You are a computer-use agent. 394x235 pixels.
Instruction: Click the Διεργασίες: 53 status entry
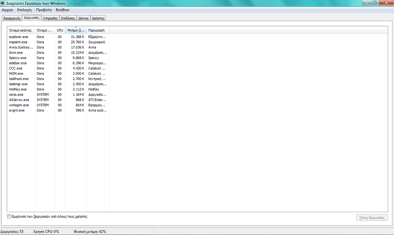12,231
